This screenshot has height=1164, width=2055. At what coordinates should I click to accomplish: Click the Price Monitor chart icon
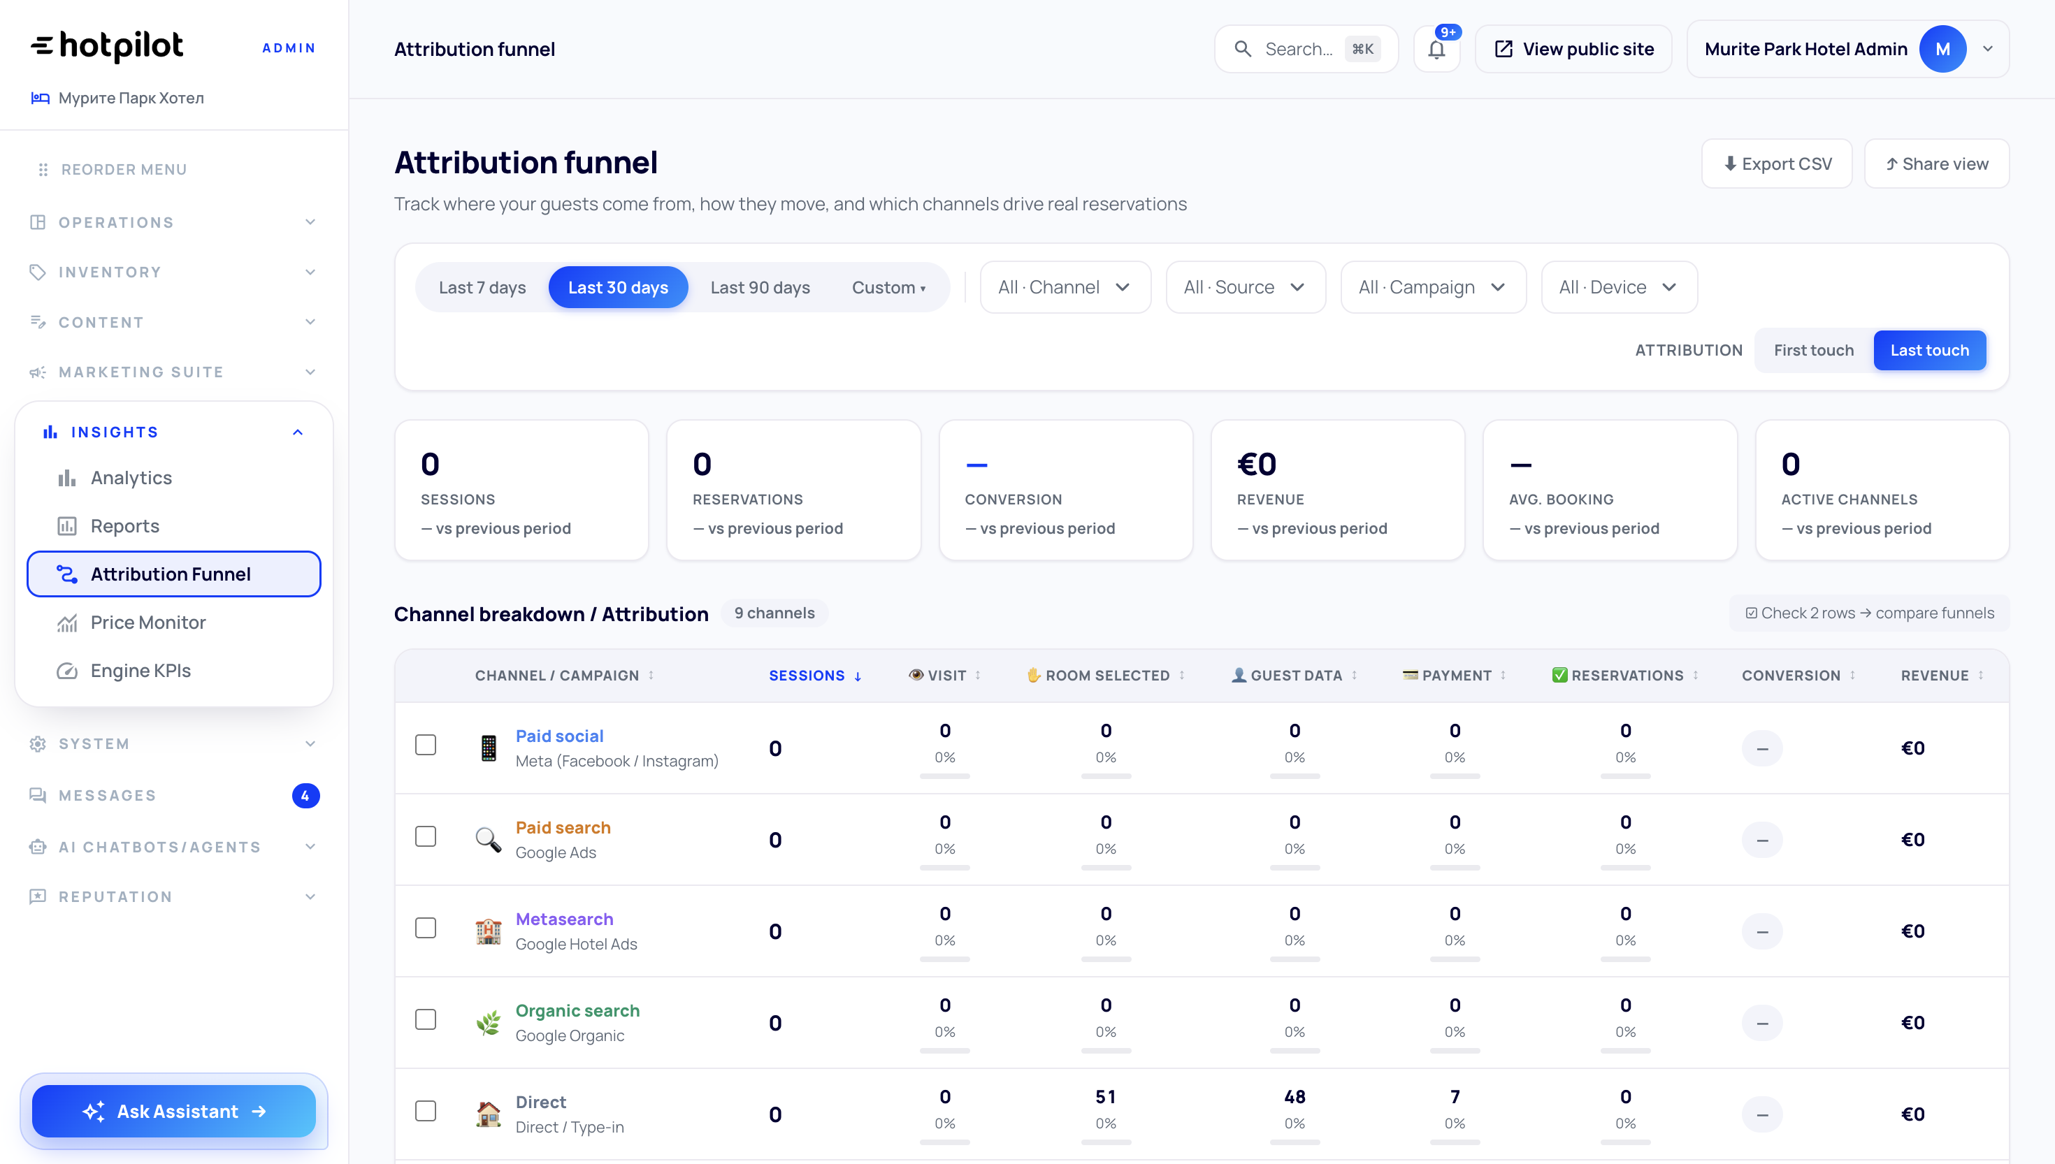pos(67,623)
